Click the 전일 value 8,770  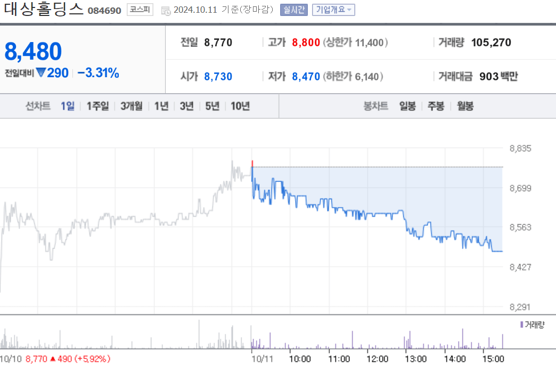pyautogui.click(x=218, y=43)
